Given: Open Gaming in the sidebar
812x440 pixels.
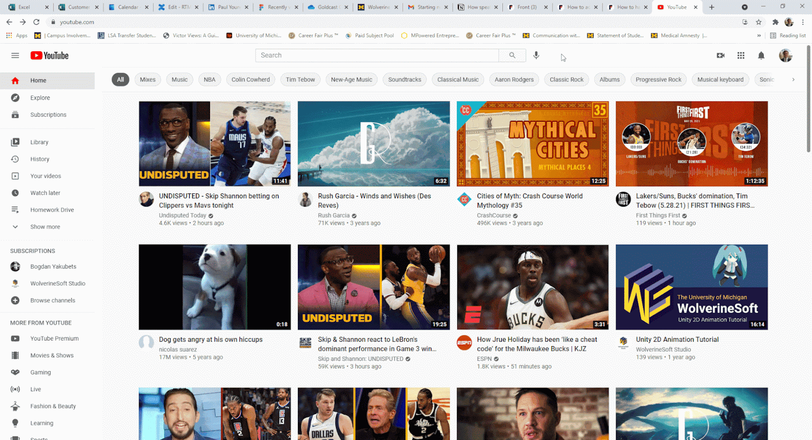Looking at the screenshot, I should click(47, 373).
